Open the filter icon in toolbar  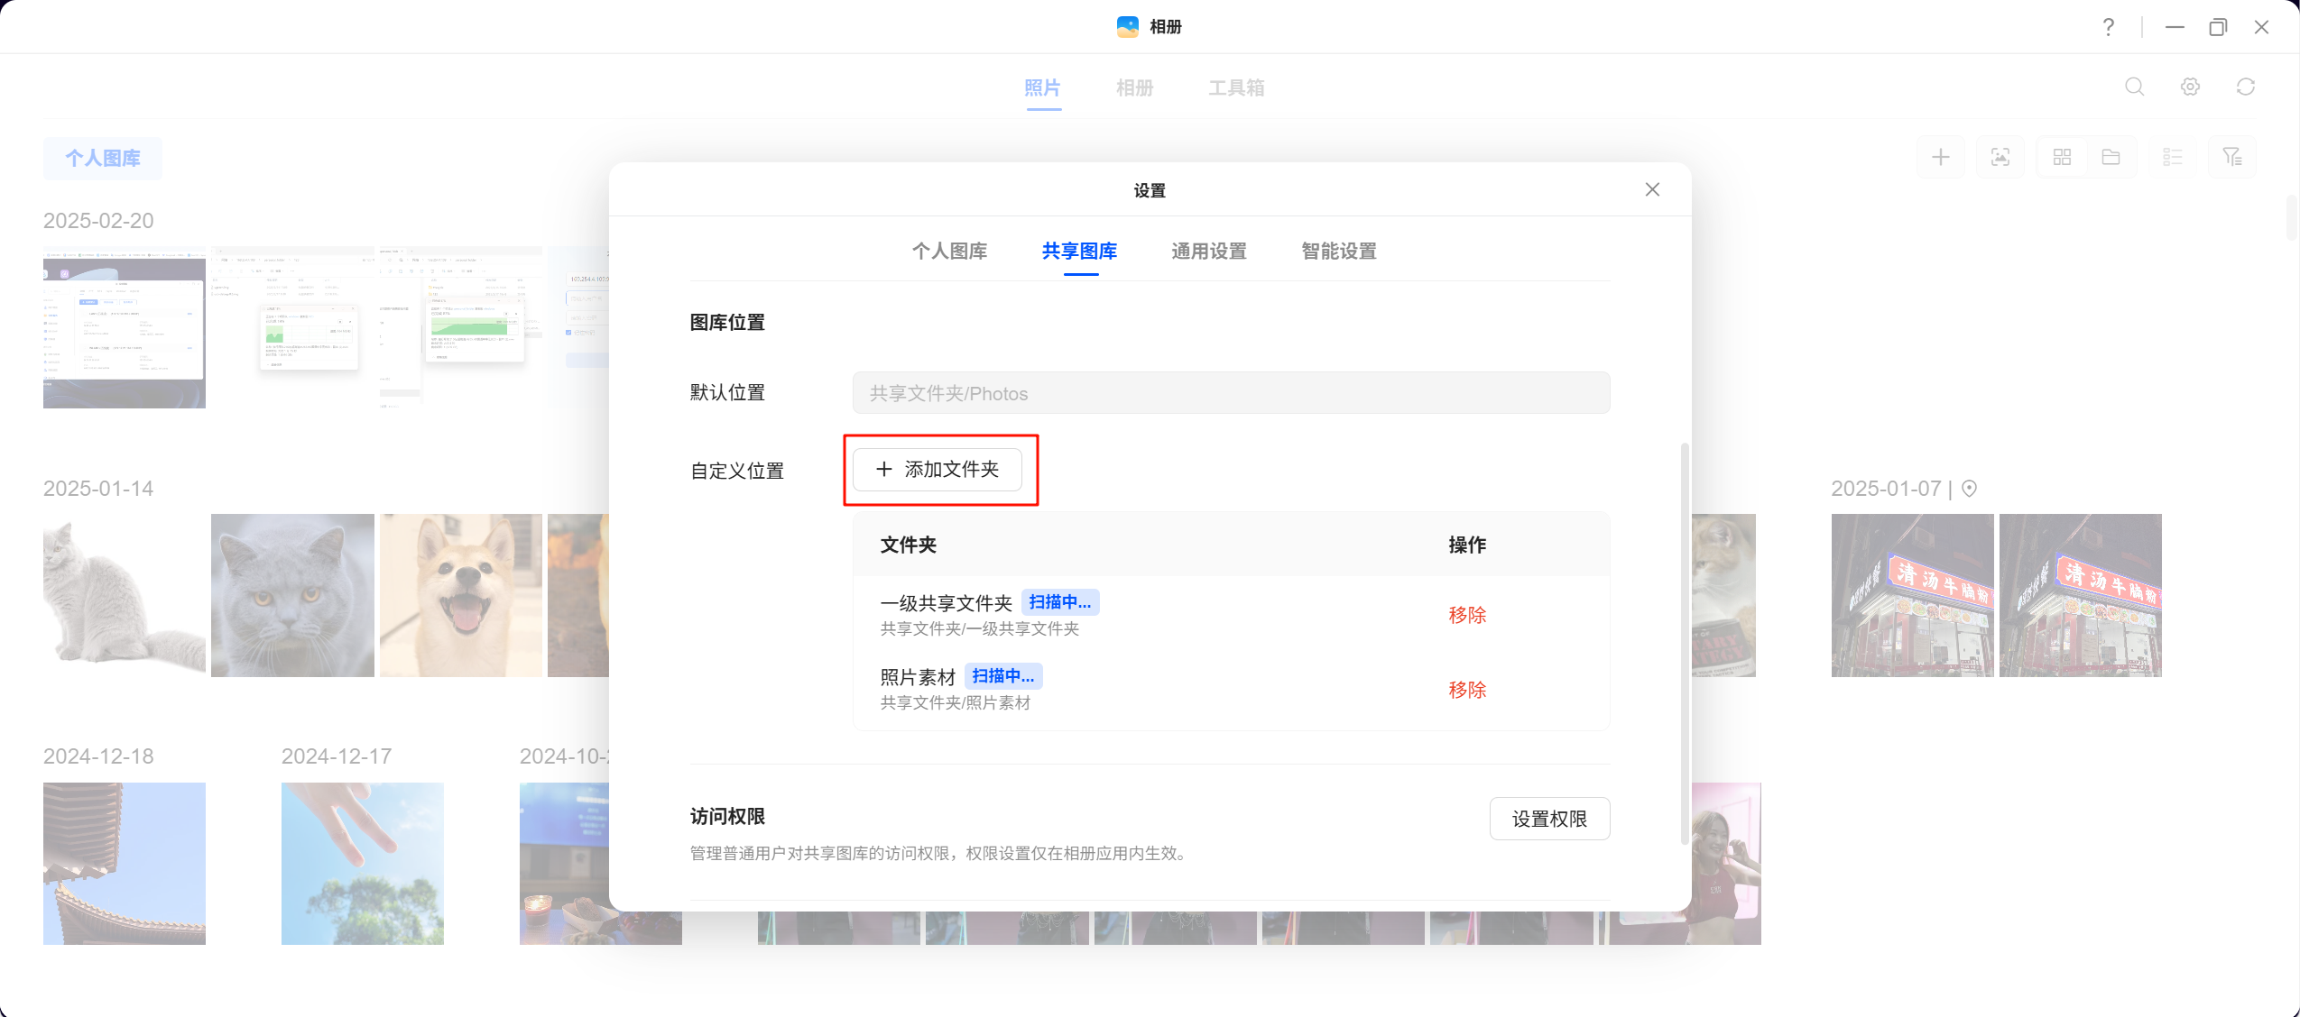(x=2231, y=158)
